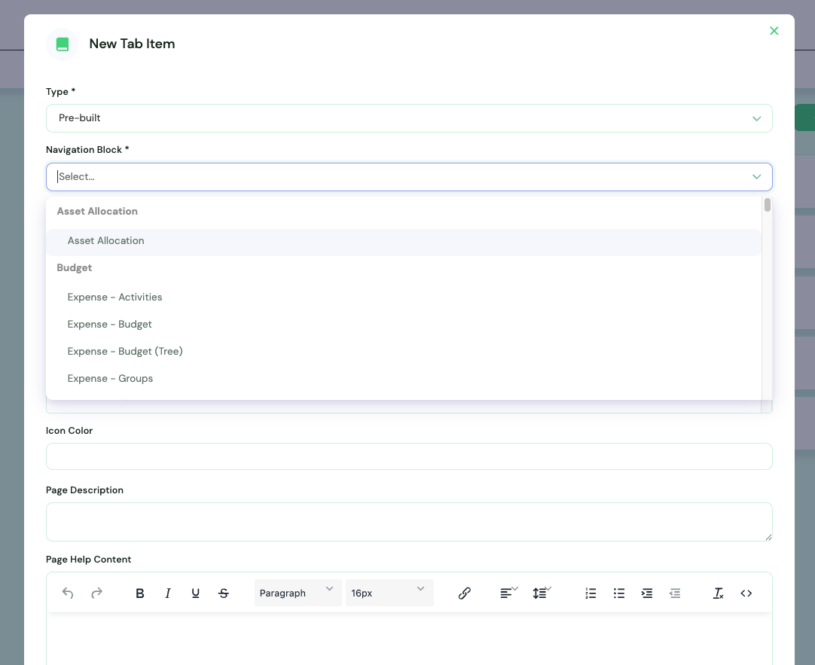Open the text alignment options
This screenshot has width=815, height=665.
[509, 593]
